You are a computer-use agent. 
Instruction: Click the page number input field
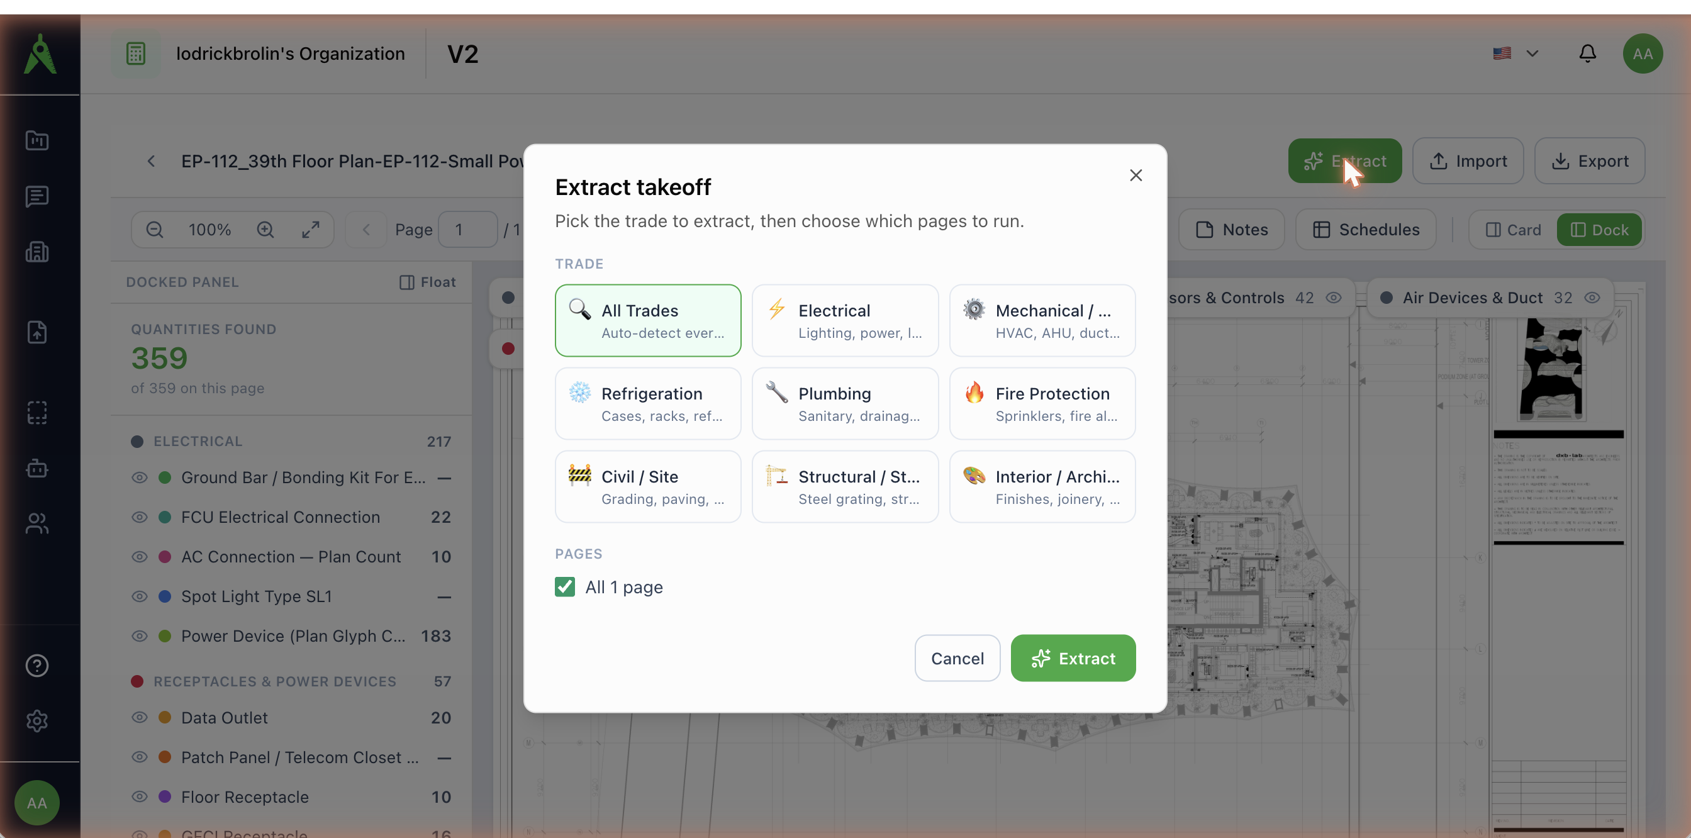pos(467,230)
